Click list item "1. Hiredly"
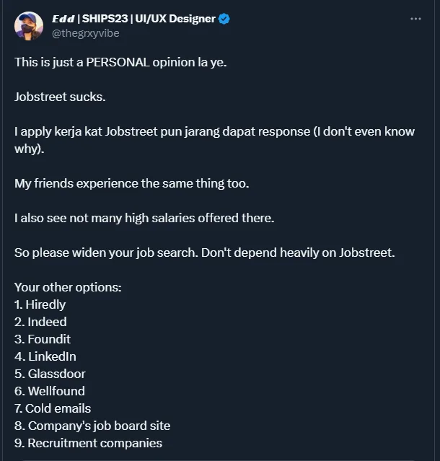The image size is (440, 461). [x=40, y=304]
